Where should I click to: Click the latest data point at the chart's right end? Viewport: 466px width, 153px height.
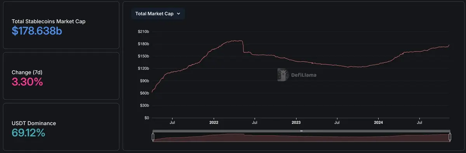[x=449, y=45]
